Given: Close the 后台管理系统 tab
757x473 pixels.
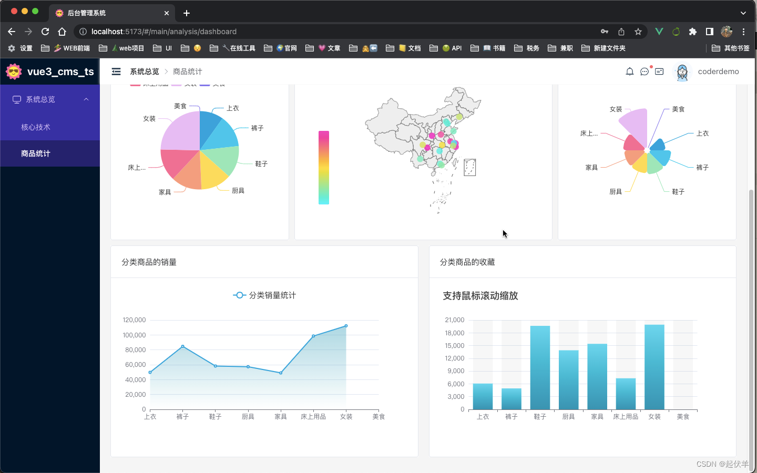Looking at the screenshot, I should pos(167,13).
